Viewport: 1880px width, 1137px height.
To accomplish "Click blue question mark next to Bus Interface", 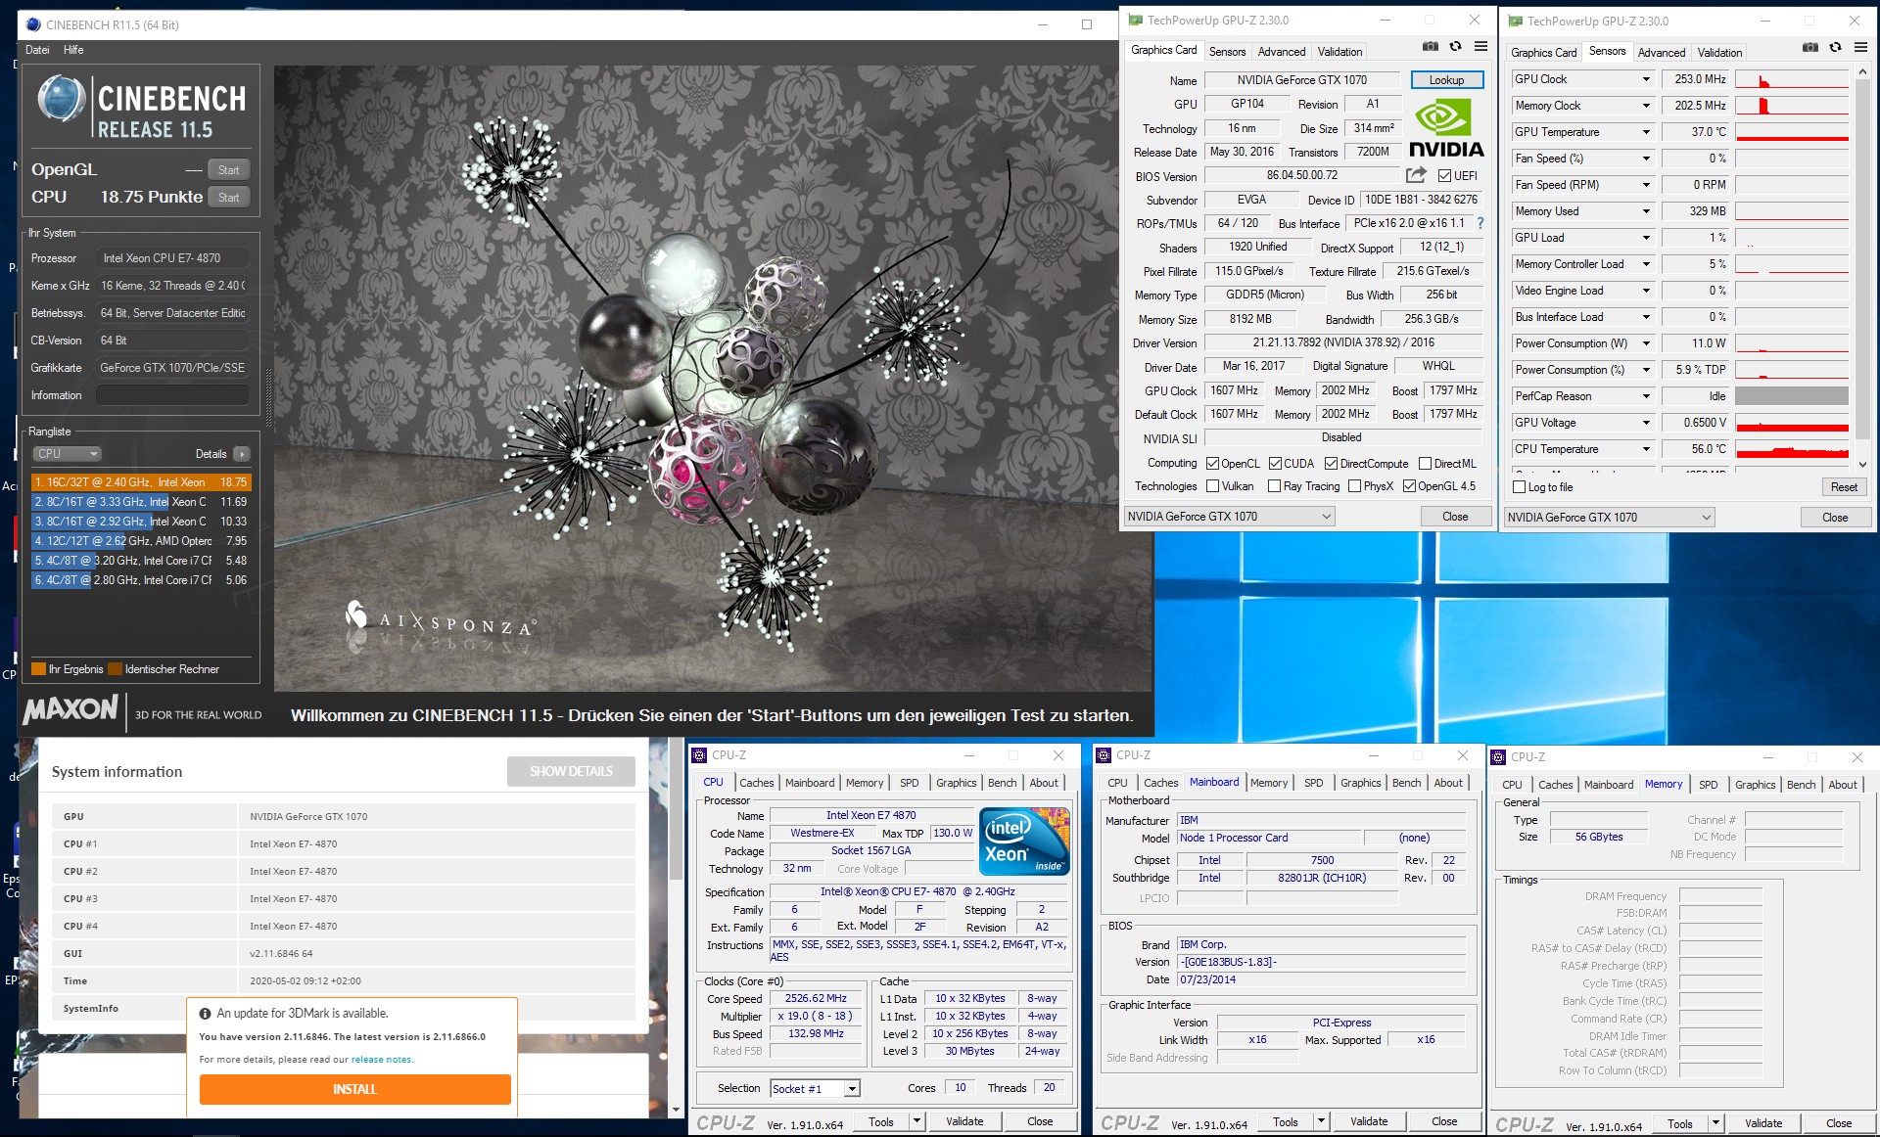I will (1480, 223).
